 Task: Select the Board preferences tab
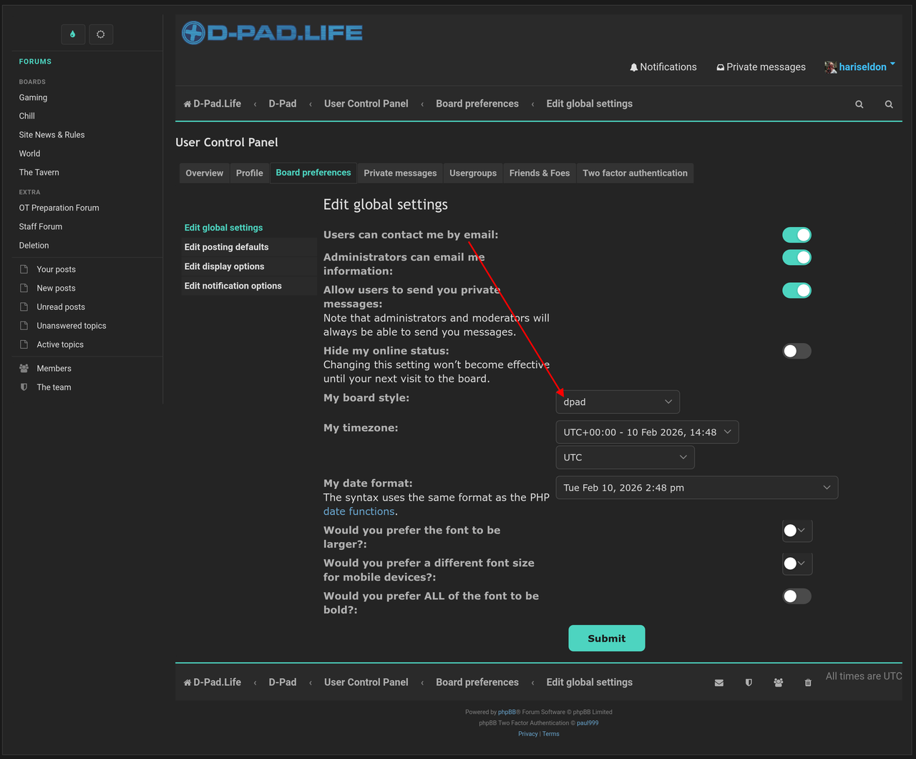click(313, 173)
